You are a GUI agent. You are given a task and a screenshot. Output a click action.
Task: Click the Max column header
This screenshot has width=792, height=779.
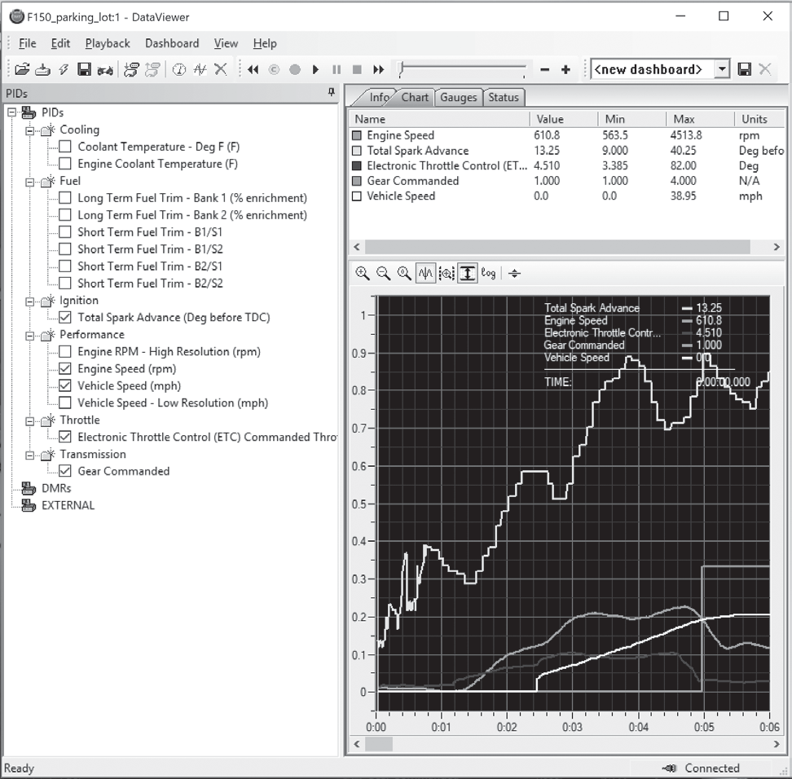pyautogui.click(x=700, y=119)
